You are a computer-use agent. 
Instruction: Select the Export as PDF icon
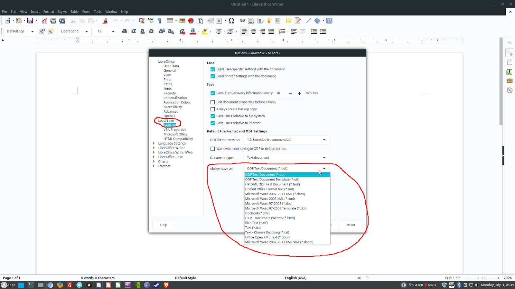click(44, 20)
